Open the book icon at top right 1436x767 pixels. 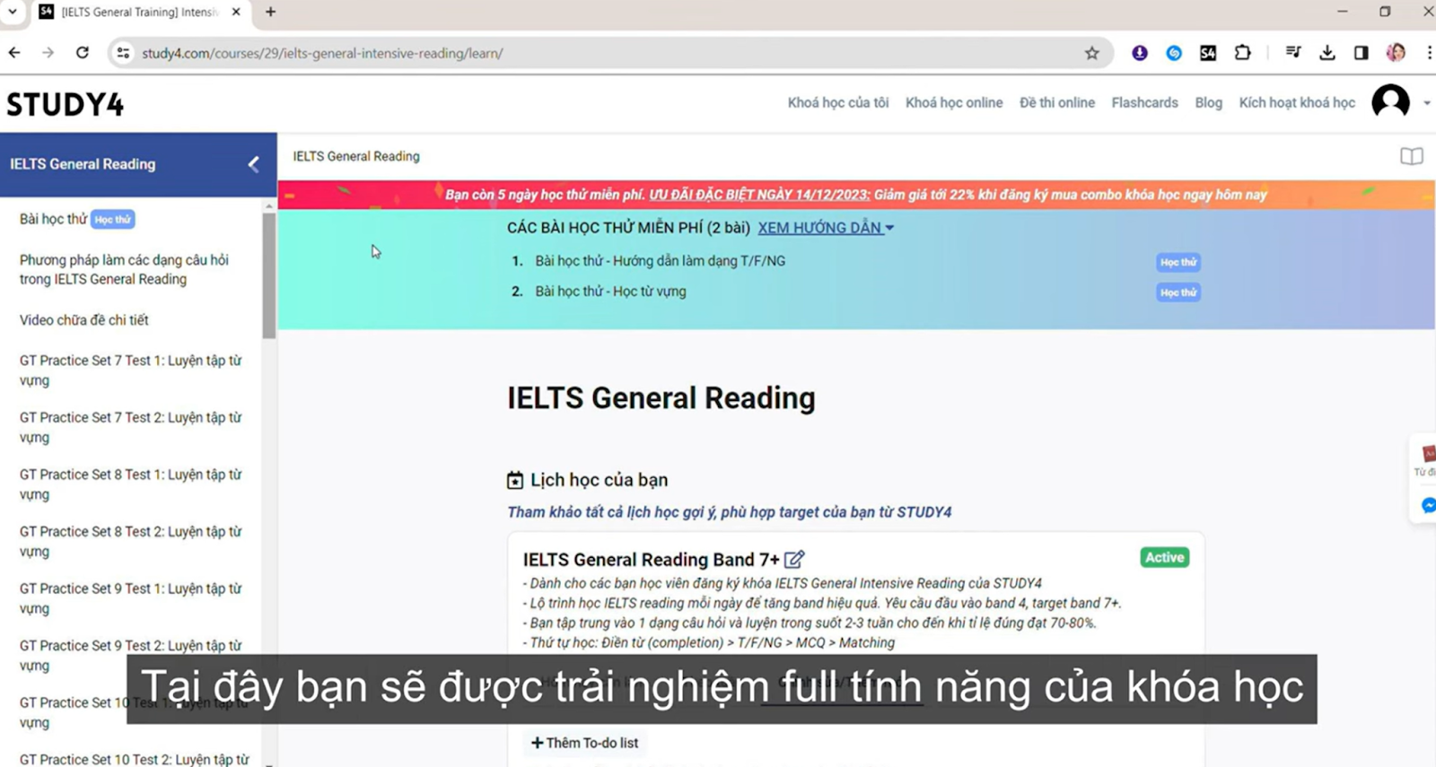pyautogui.click(x=1411, y=156)
